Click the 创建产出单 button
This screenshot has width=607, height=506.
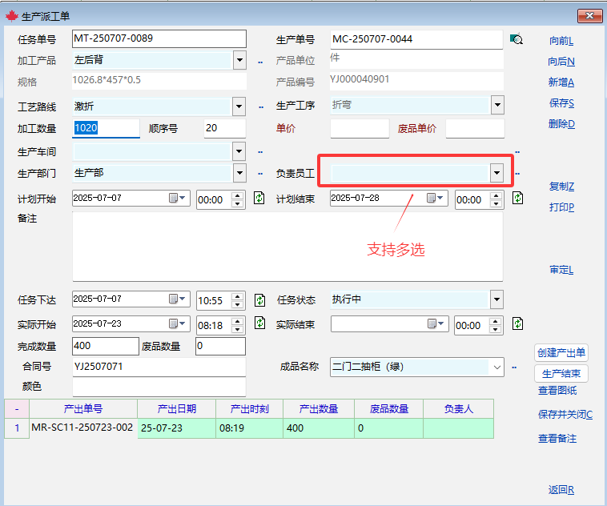pos(561,352)
